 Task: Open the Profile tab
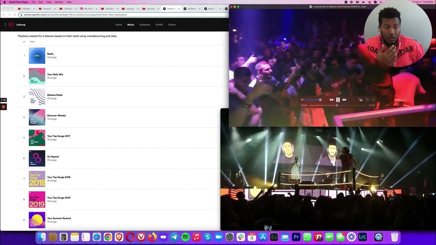159,24
